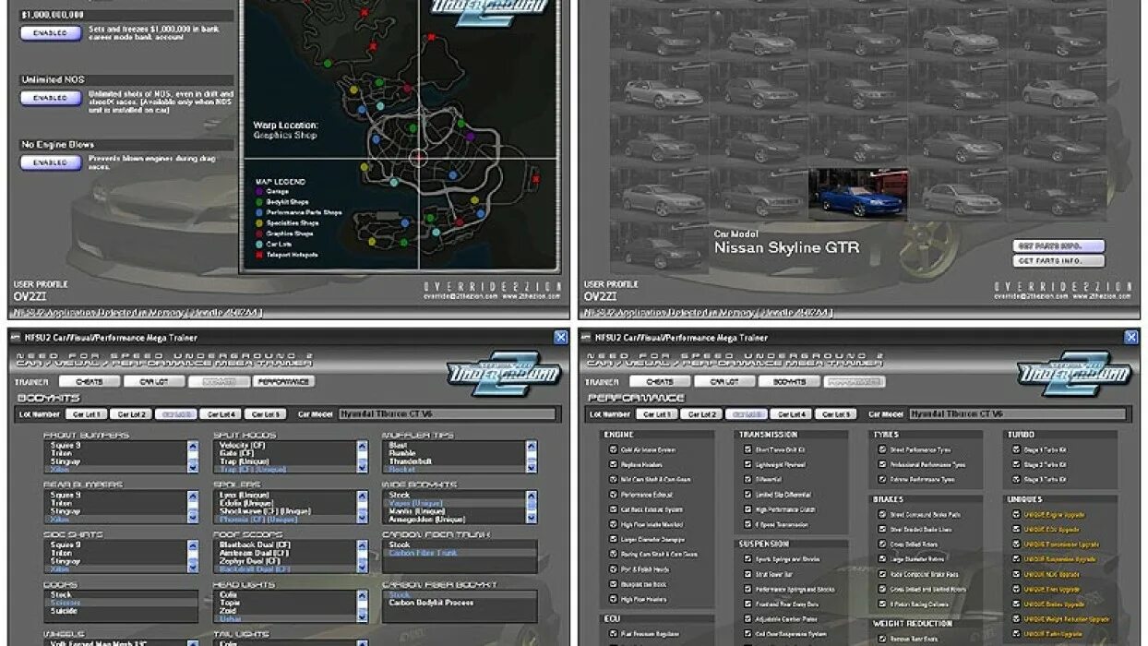Toggle Cross Drilled Rotors checkbox
This screenshot has height=646, width=1148.
(x=883, y=544)
